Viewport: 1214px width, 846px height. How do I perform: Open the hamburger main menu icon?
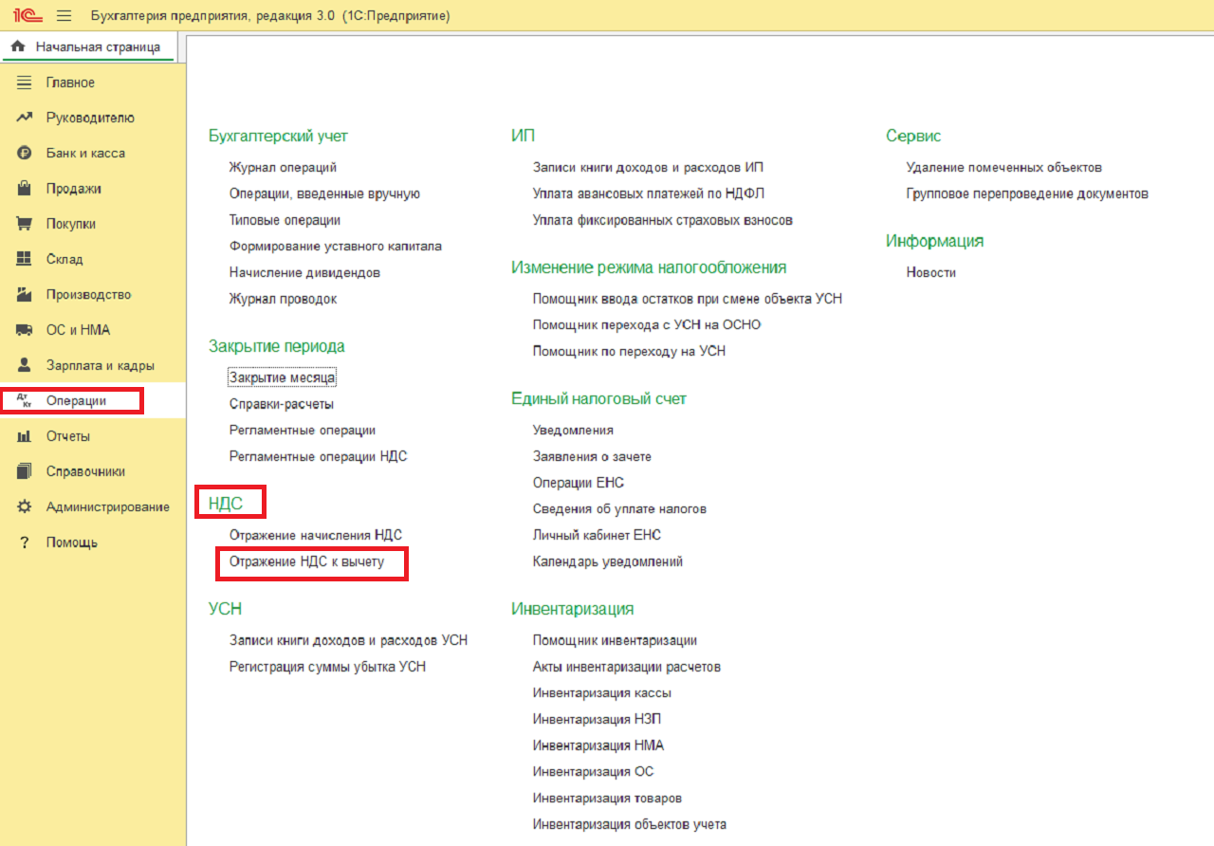[x=64, y=16]
